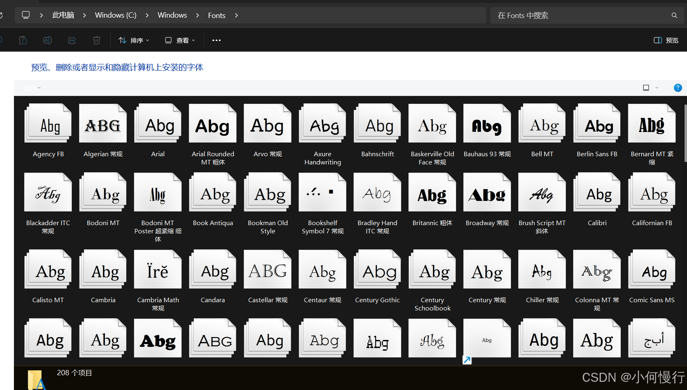Select the Calibri font icon

pos(597,192)
